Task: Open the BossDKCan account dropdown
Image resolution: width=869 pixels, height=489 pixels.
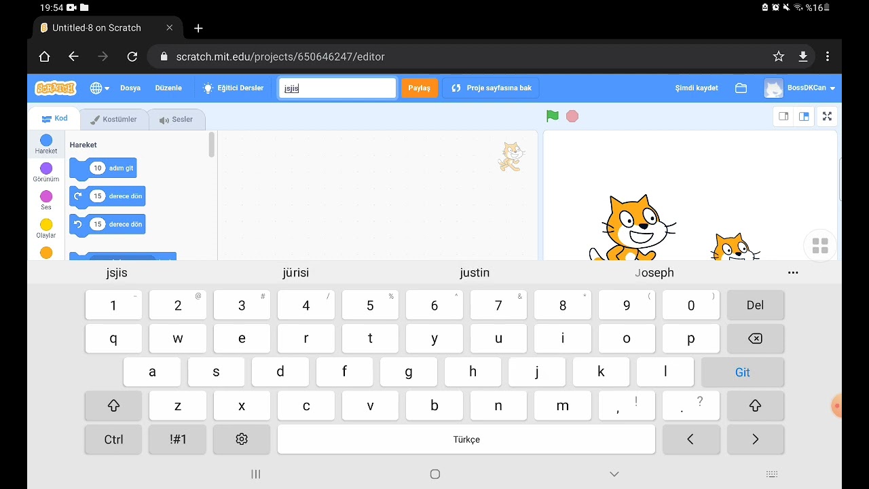Action: pos(800,88)
